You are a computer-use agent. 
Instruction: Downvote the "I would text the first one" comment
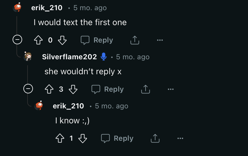click(62, 40)
